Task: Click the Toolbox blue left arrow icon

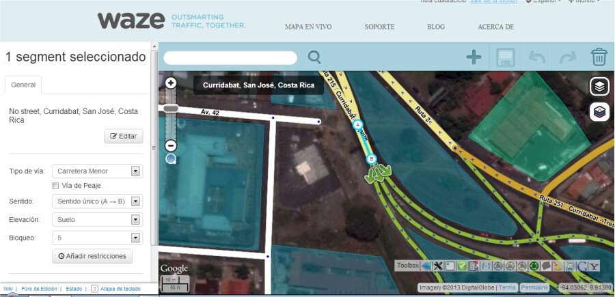Action: point(426,266)
